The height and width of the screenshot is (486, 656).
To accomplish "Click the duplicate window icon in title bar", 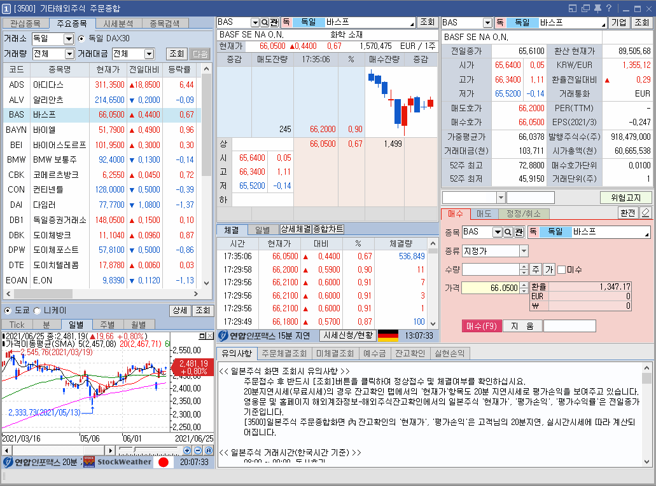I will (x=585, y=8).
